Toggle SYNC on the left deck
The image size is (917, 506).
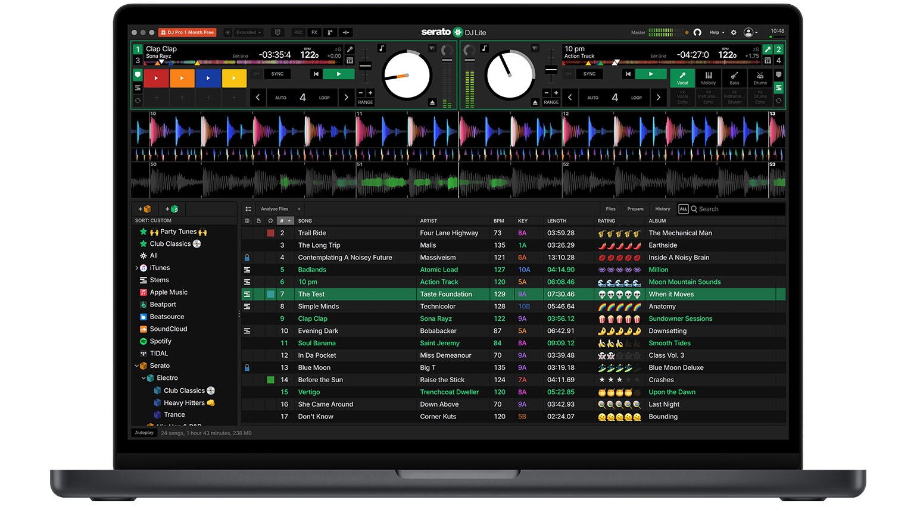pos(277,74)
